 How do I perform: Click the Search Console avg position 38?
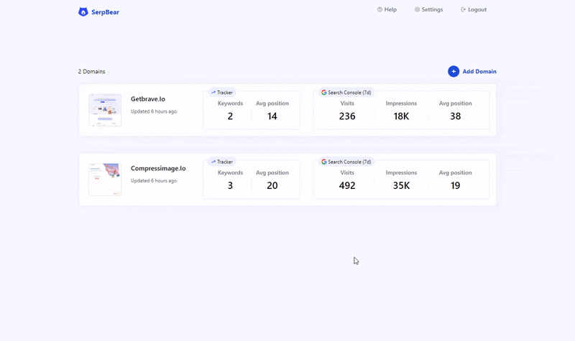[x=456, y=116]
